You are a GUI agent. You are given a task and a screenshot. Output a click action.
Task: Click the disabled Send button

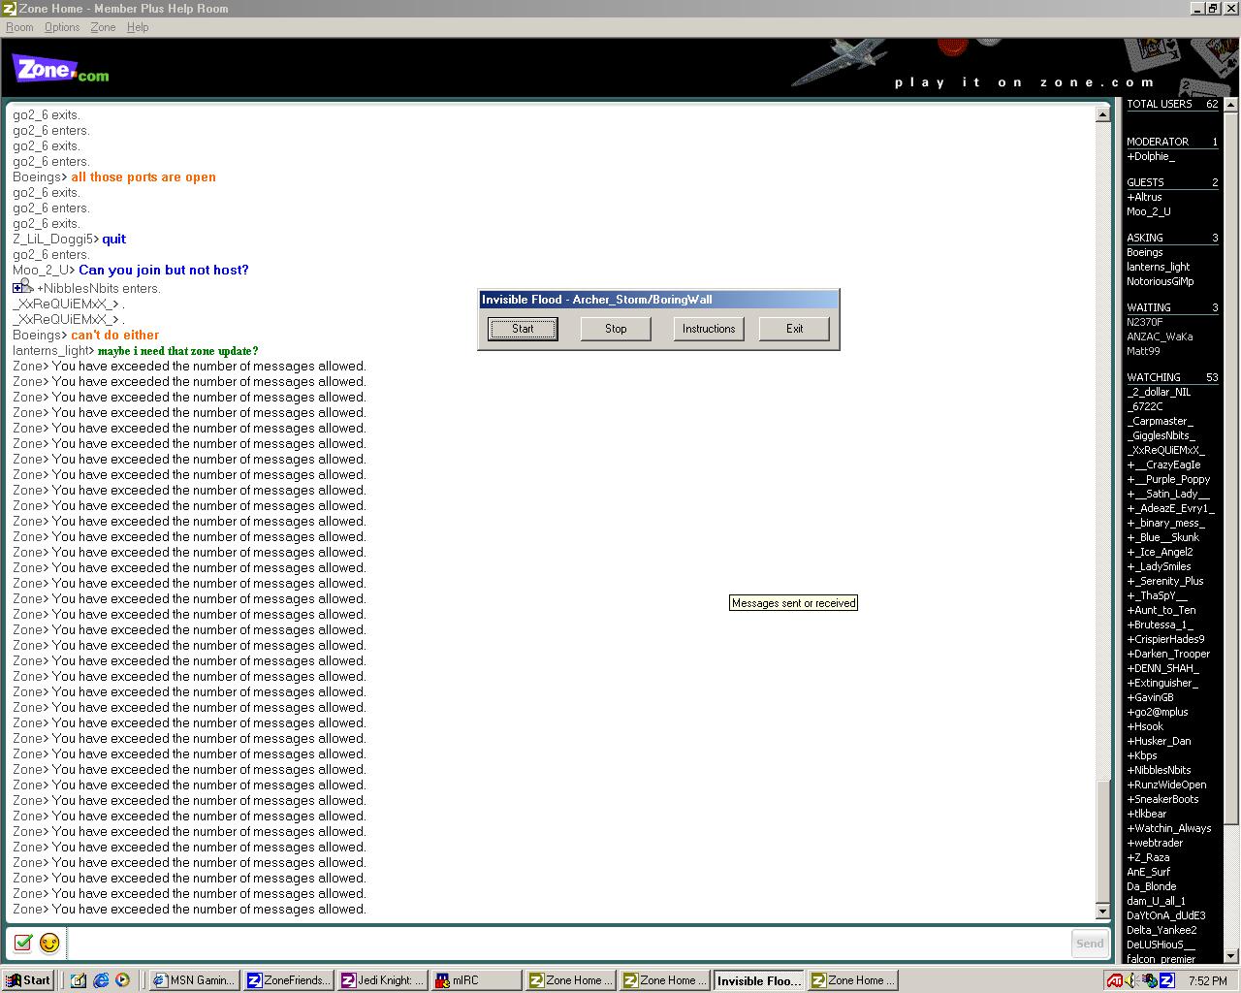click(1090, 943)
